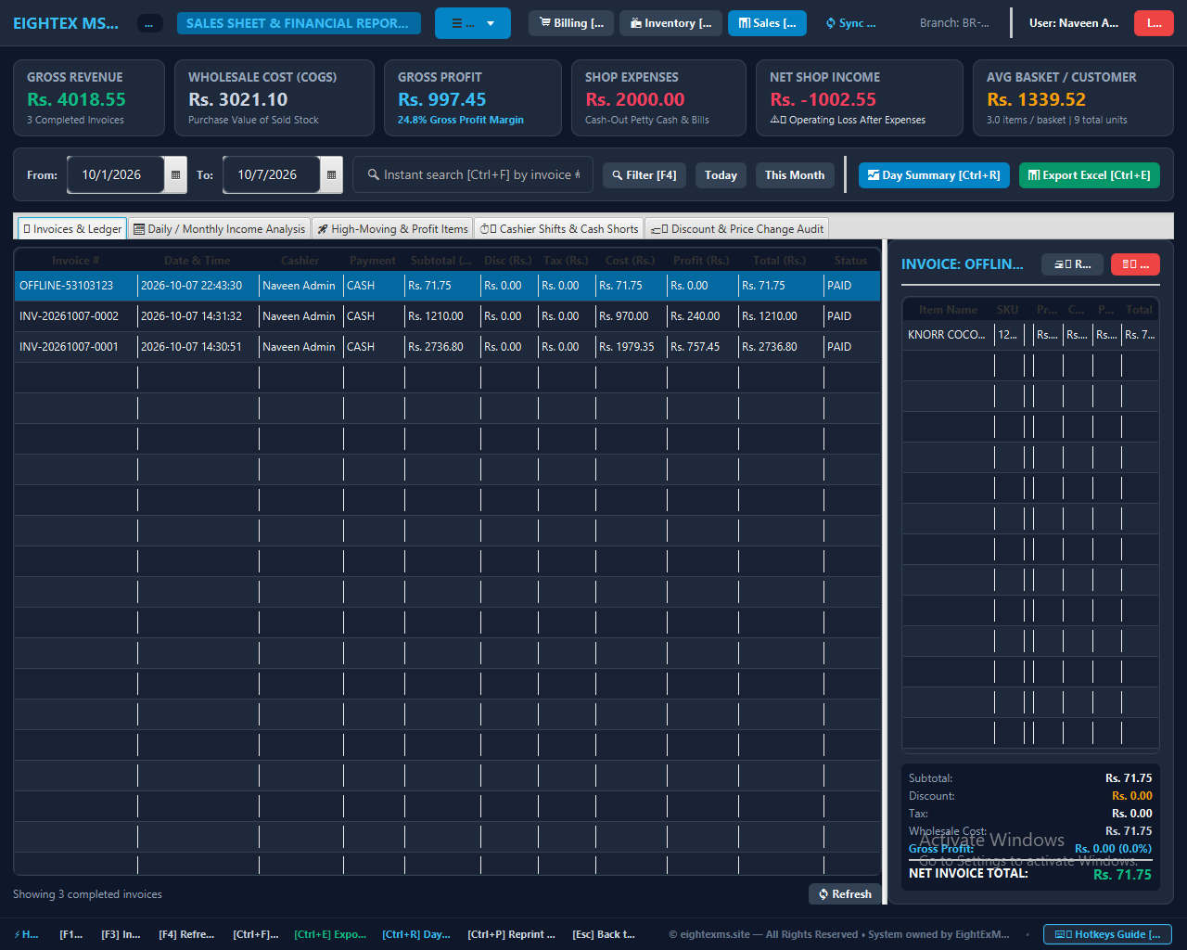The image size is (1187, 950).
Task: Switch to Invoices & Ledger tab
Action: (72, 229)
